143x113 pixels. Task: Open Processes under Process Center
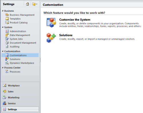coord(15,72)
